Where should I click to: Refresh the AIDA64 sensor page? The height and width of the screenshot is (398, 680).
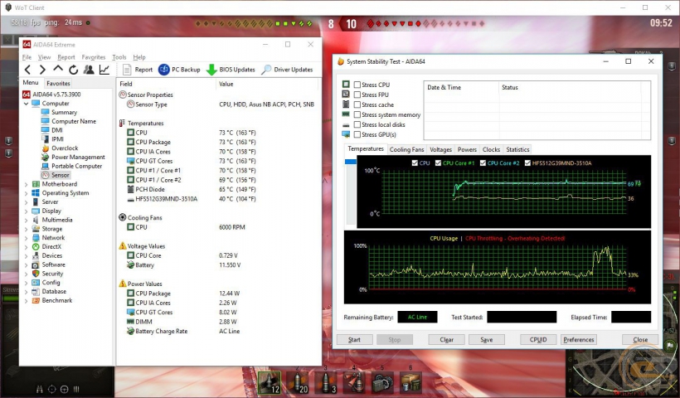point(73,70)
